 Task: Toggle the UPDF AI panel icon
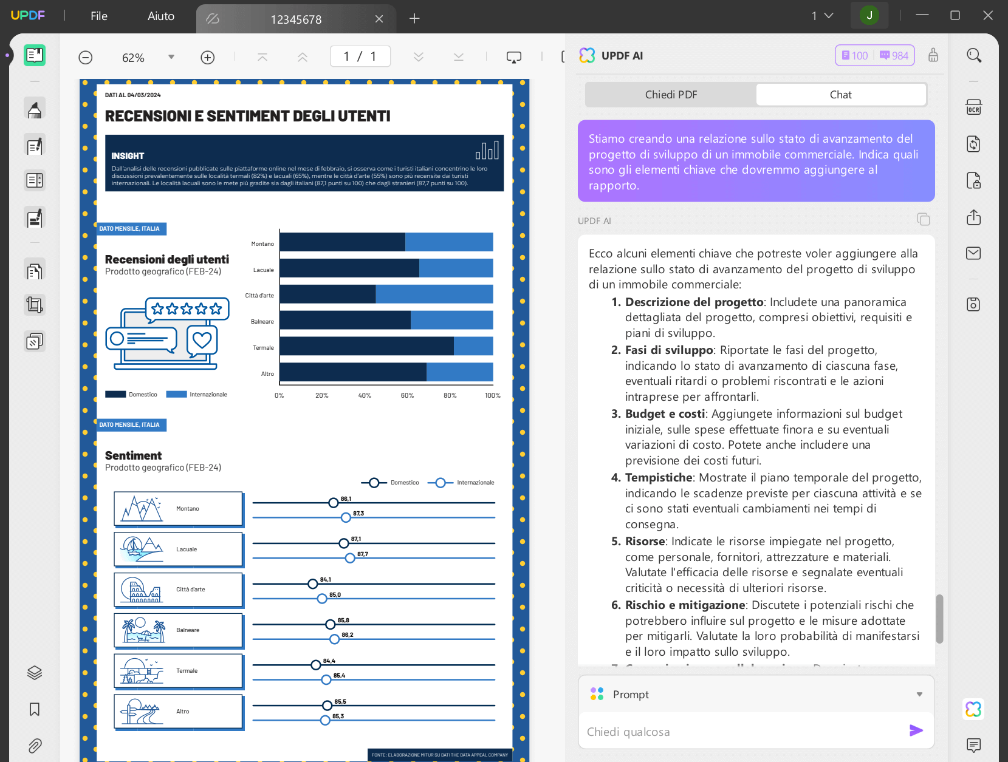coord(973,709)
